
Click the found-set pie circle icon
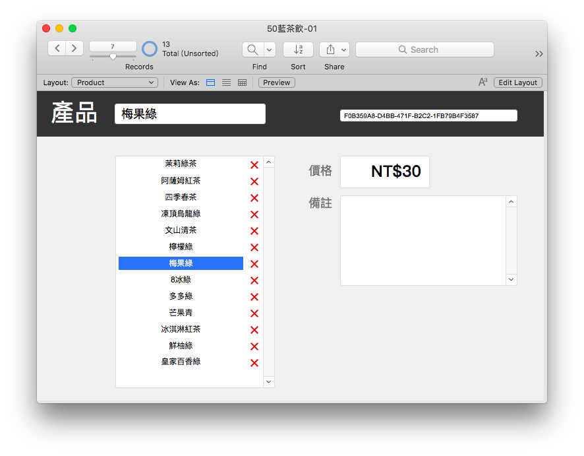(x=150, y=49)
